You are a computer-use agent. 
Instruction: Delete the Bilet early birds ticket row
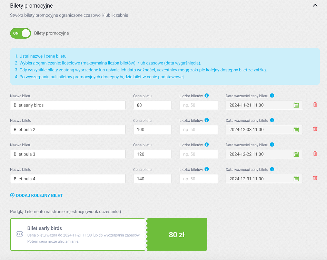click(x=315, y=104)
